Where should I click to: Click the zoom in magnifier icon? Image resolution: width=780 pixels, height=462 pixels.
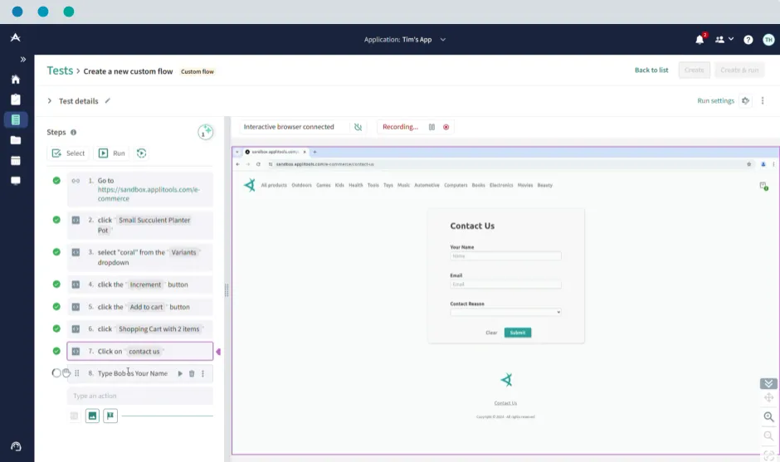[x=768, y=417]
